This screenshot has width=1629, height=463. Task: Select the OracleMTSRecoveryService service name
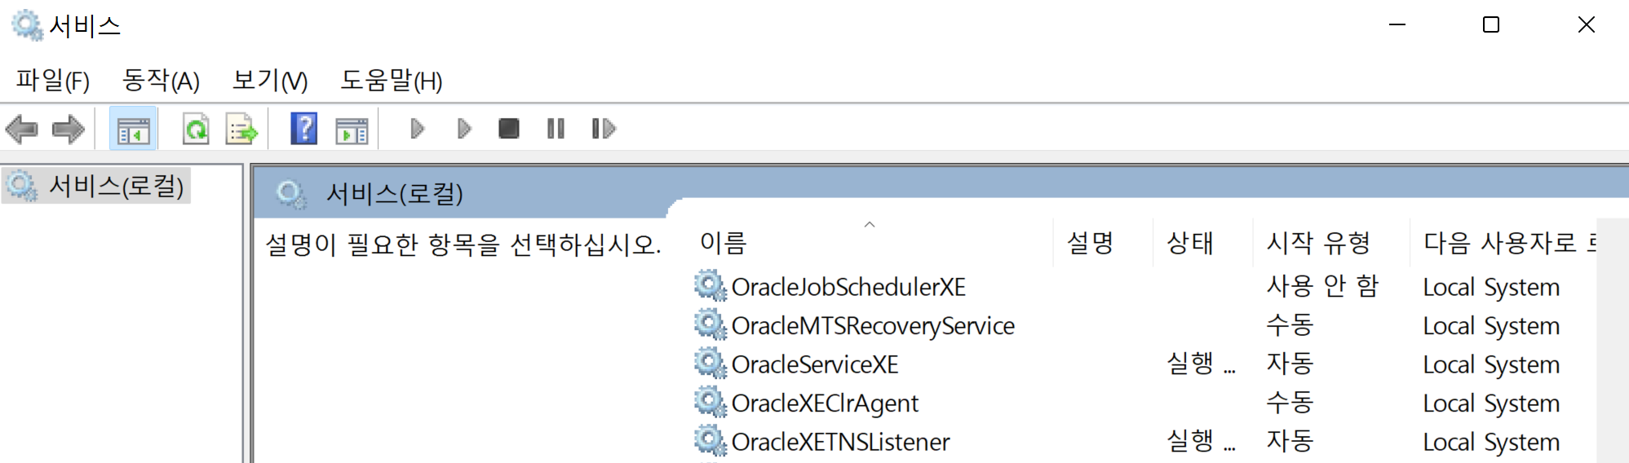point(873,326)
